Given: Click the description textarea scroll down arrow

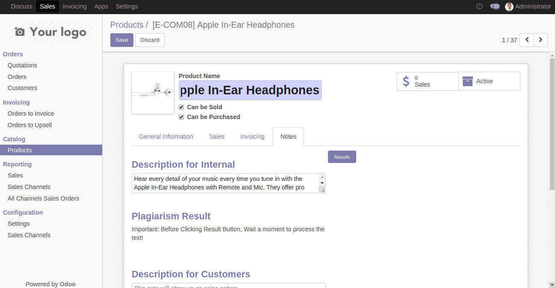Looking at the screenshot, I should 322,183.
